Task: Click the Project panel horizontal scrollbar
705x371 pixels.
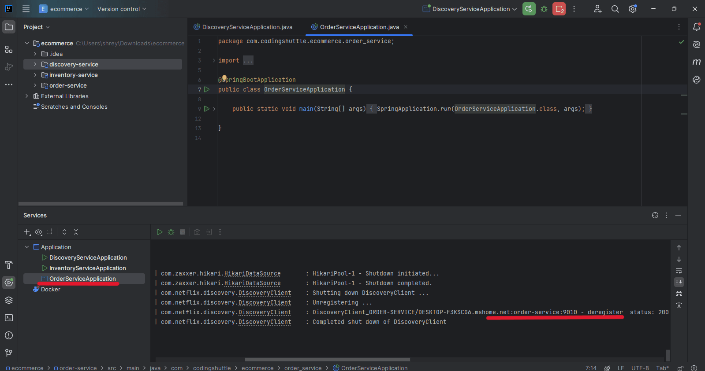Action: click(x=101, y=204)
